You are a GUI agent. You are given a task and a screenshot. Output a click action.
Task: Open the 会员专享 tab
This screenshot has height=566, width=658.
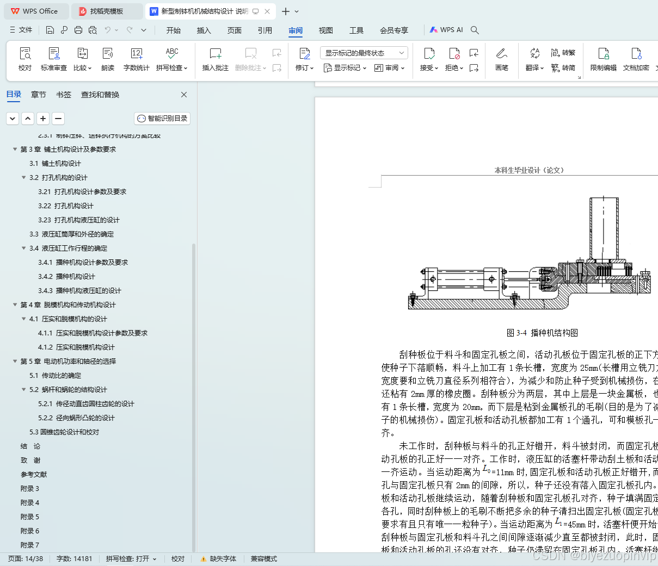pos(394,30)
